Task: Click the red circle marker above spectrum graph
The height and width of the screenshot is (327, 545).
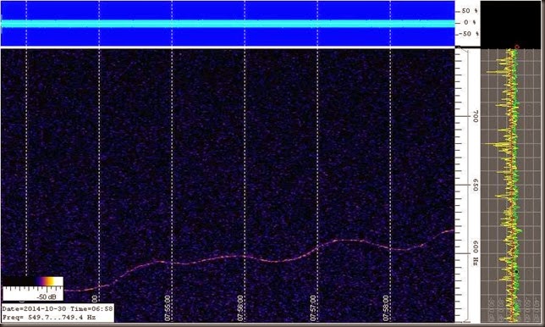Action: coord(517,47)
